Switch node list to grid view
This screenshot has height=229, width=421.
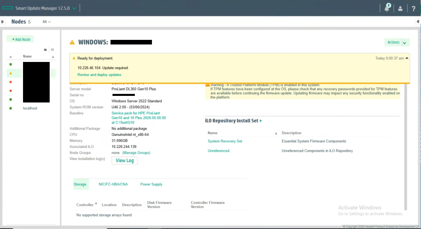pos(52,50)
